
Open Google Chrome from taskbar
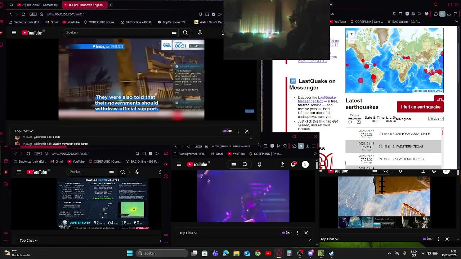coord(258,253)
